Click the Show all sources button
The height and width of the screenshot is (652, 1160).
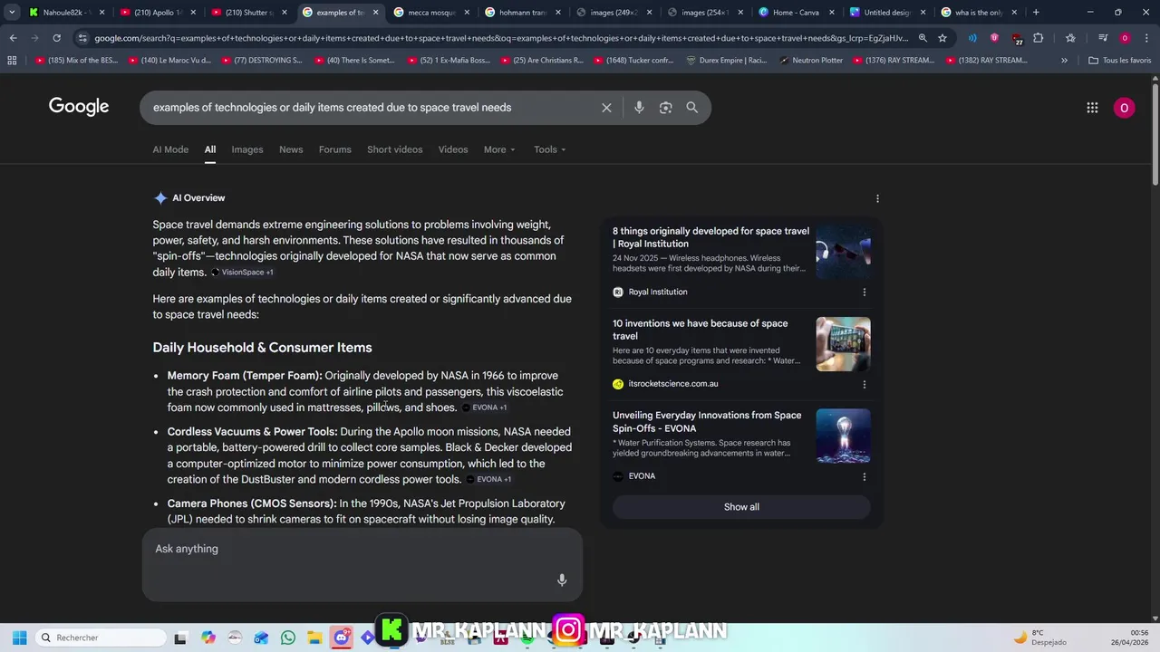(x=741, y=507)
